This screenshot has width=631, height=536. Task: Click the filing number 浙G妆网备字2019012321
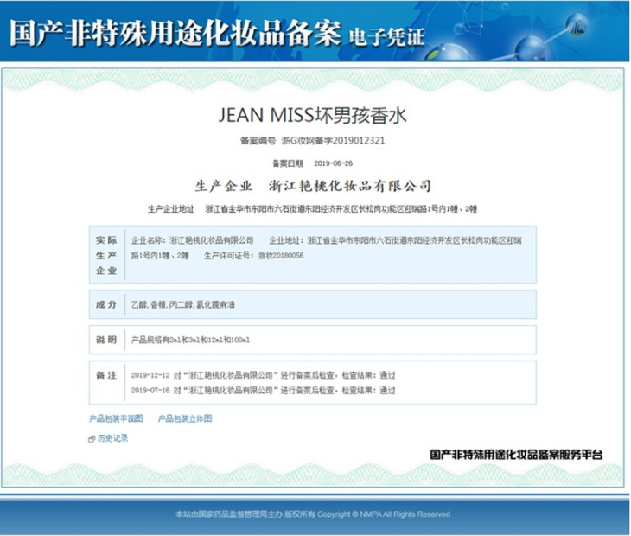tap(333, 140)
